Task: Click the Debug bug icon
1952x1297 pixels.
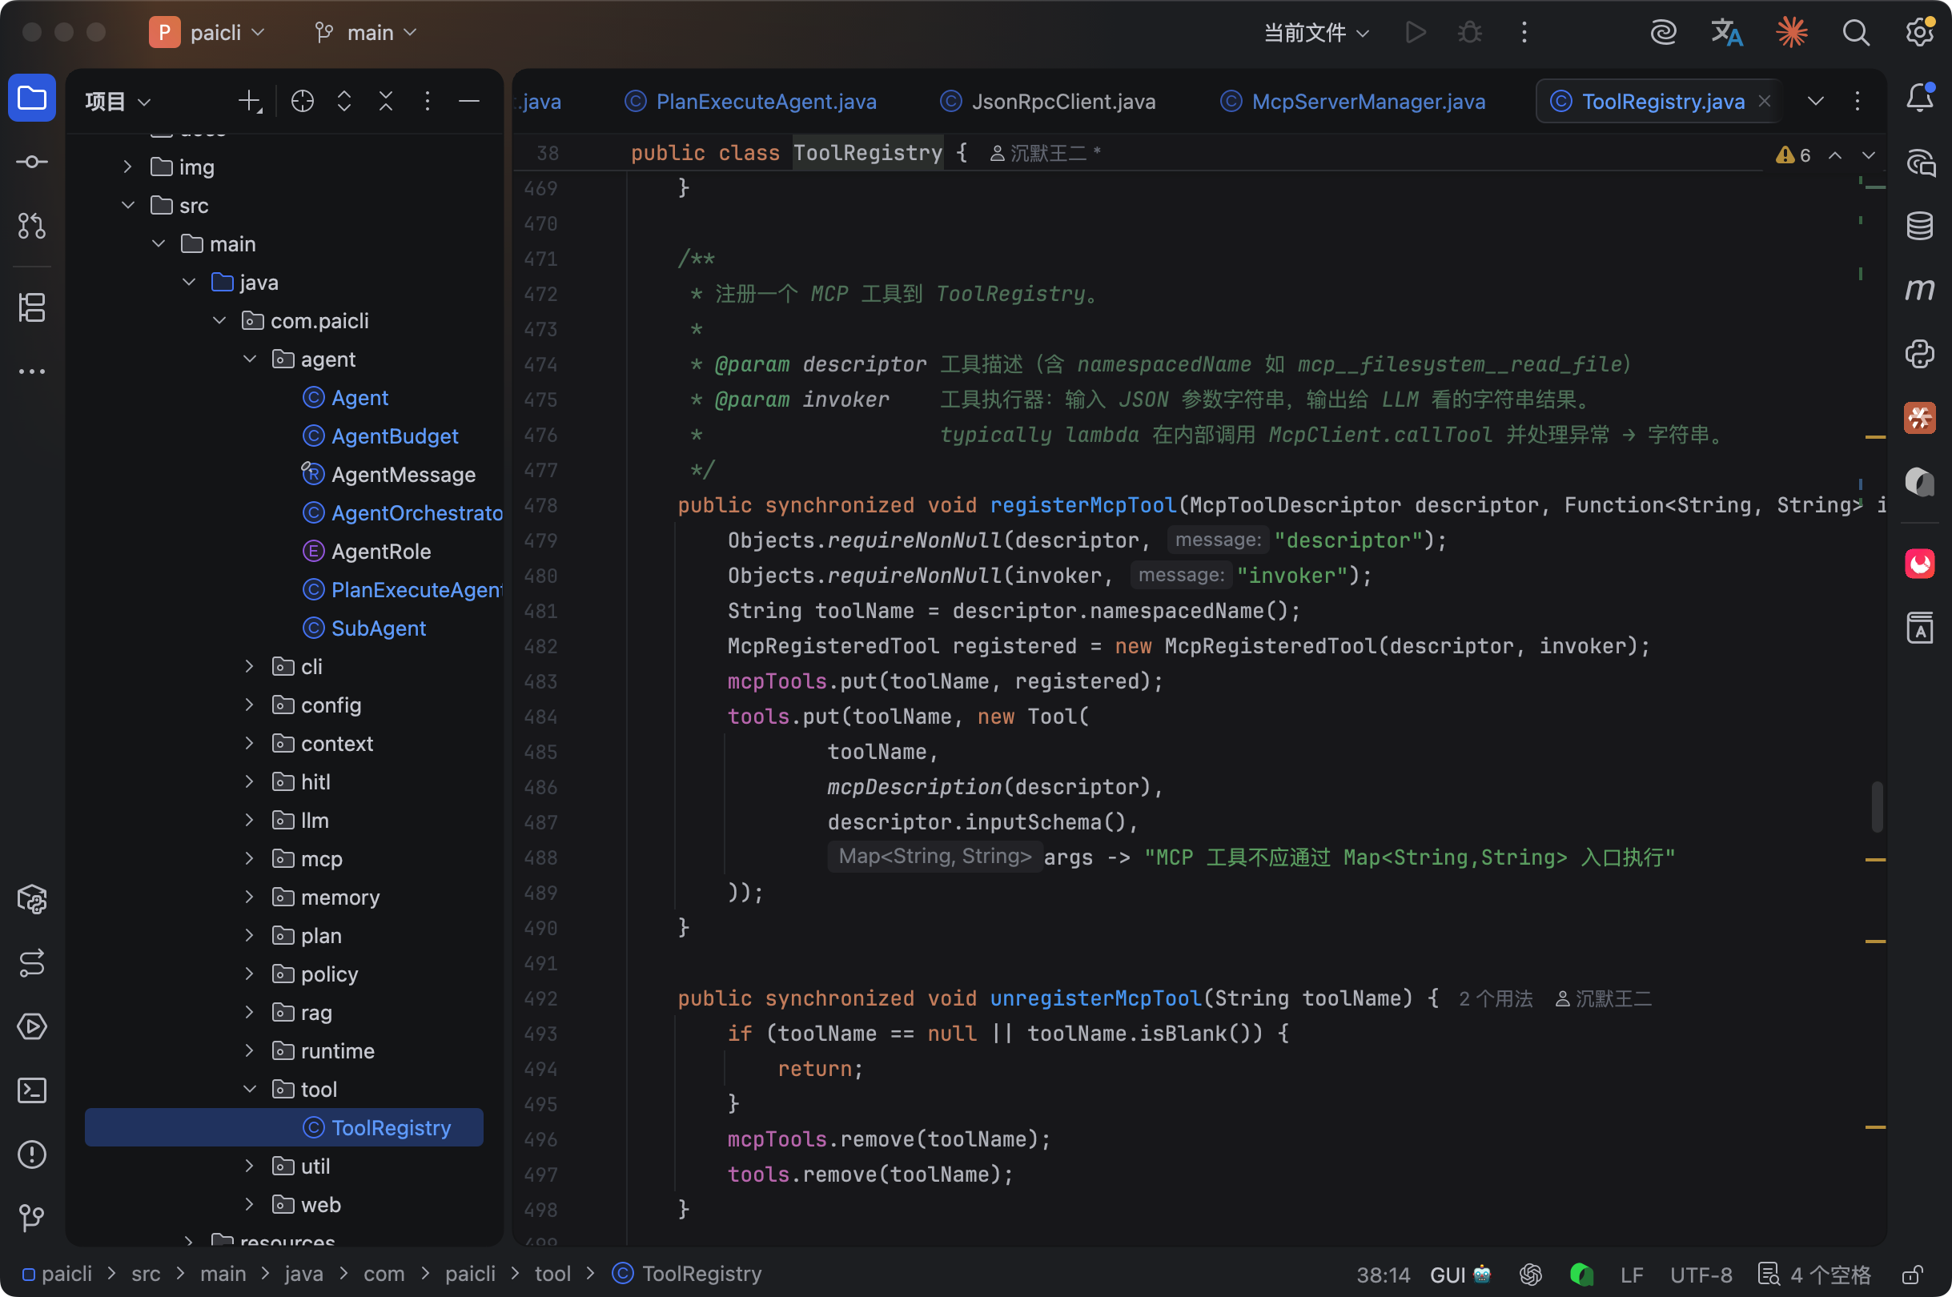Action: [x=1469, y=32]
